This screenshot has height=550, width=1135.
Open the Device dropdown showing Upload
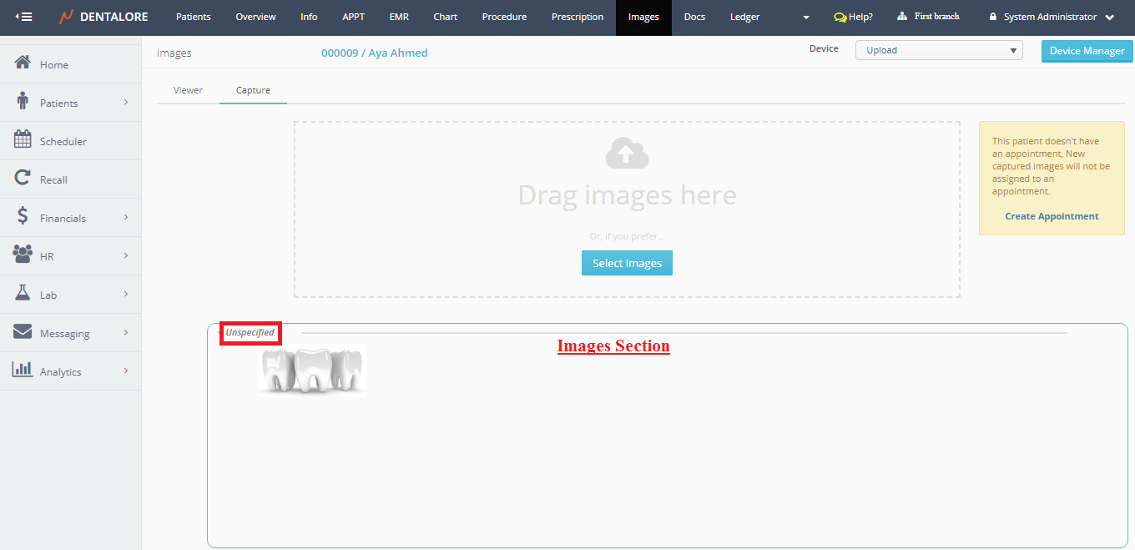(938, 50)
